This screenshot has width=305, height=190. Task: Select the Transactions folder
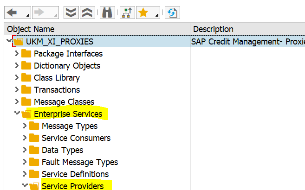click(57, 89)
